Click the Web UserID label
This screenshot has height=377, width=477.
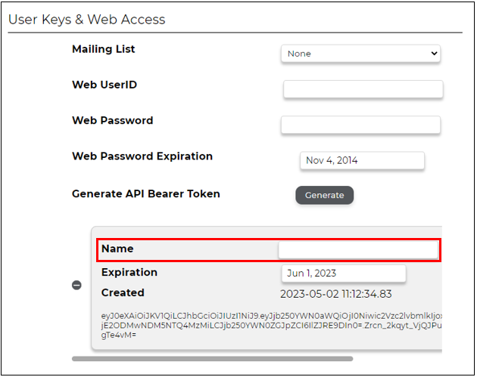point(104,85)
